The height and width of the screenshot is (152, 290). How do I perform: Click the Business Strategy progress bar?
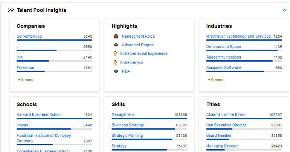click(x=149, y=129)
